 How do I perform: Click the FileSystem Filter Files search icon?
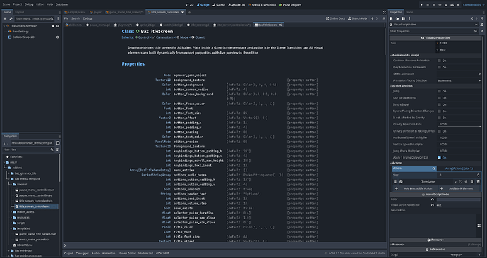pos(52,149)
